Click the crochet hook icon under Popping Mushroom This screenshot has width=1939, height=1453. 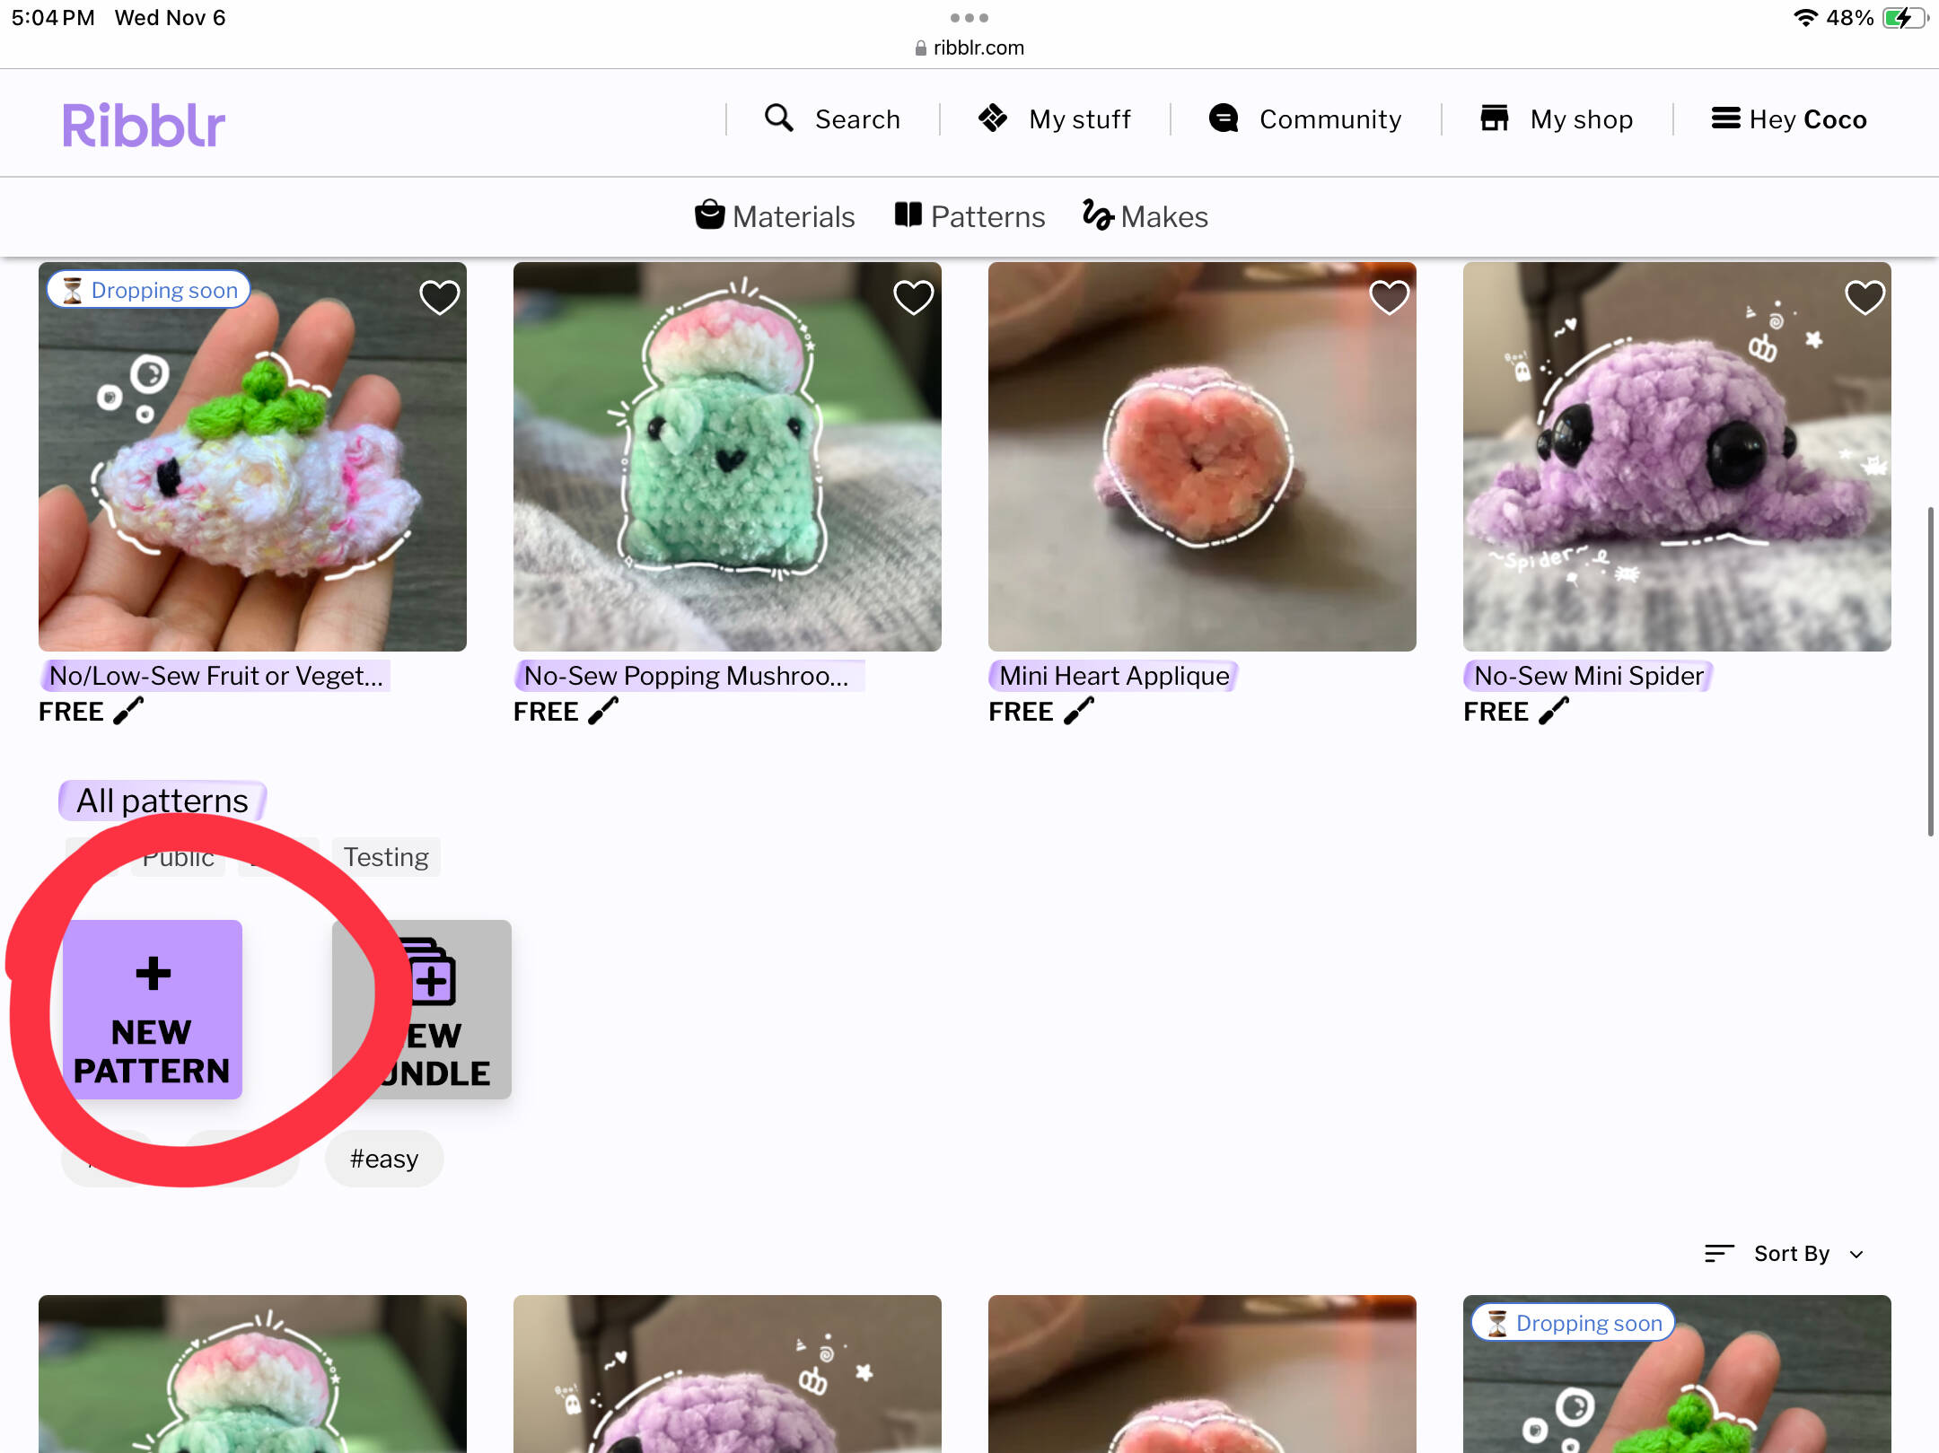pos(603,711)
